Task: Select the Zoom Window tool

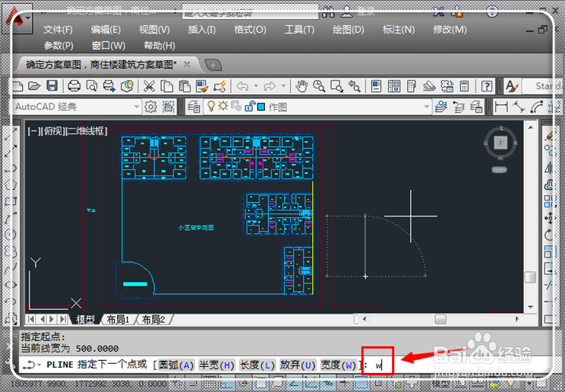Action: point(336,86)
